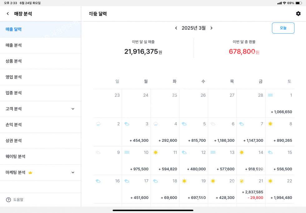Tap the sunny weather icon on March 8
The width and height of the screenshot is (306, 213).
[x=270, y=124]
